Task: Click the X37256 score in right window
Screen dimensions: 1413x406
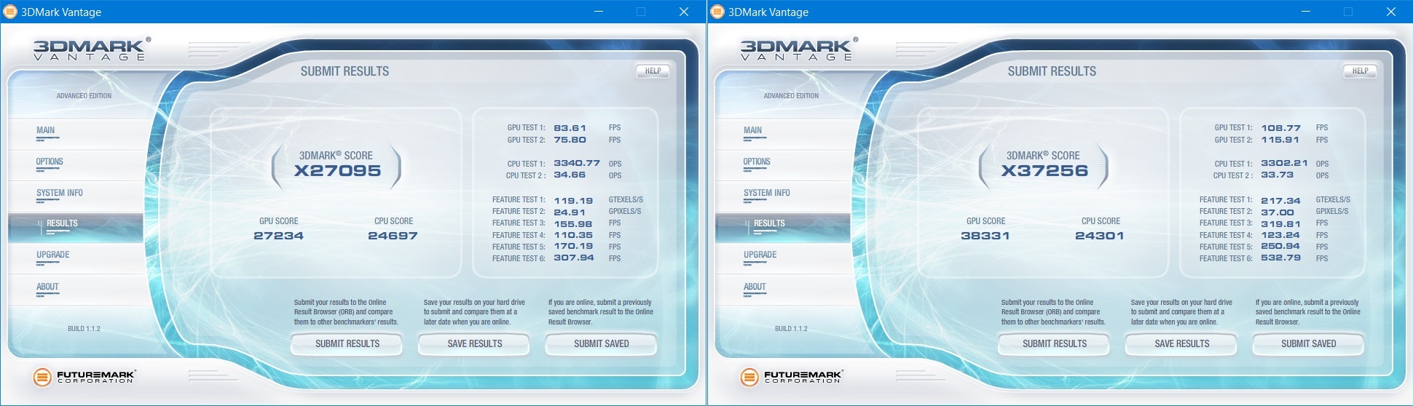Action: (x=1044, y=171)
